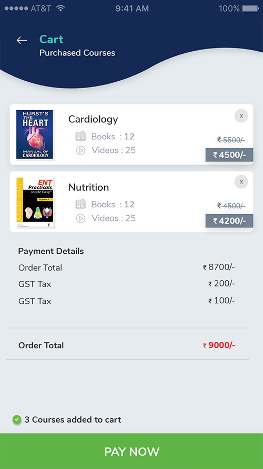This screenshot has height=469, width=263.
Task: Open Hurst's The Heart book cover
Action: [35, 135]
